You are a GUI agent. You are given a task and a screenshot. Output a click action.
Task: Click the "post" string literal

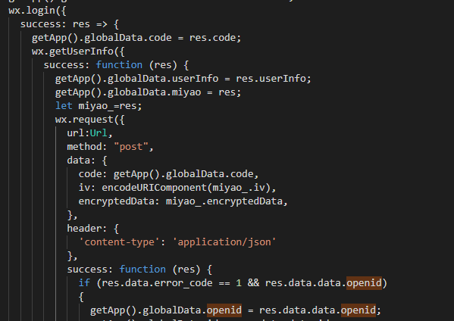131,147
